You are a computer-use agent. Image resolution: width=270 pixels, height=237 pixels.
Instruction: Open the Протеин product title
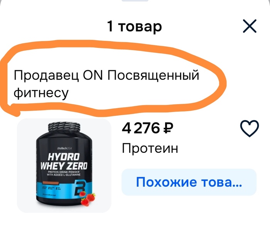tap(150, 148)
